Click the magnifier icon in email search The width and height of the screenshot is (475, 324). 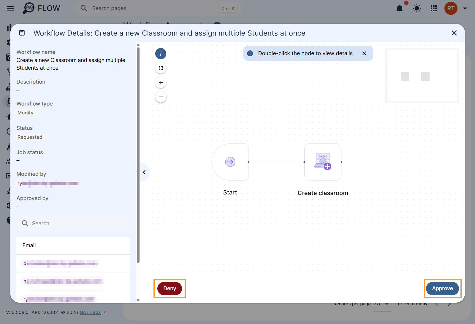click(25, 223)
